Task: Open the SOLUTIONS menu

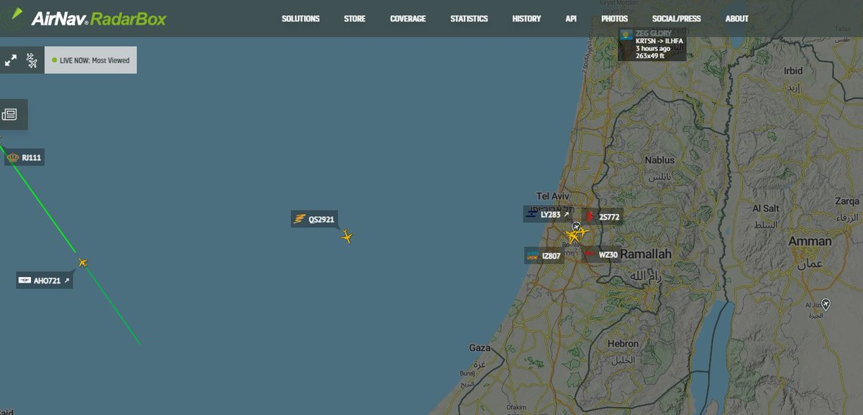Action: tap(301, 19)
